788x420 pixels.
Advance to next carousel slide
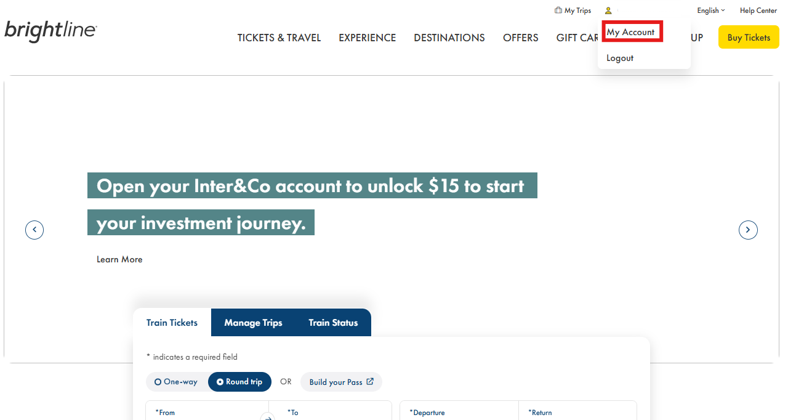tap(748, 230)
